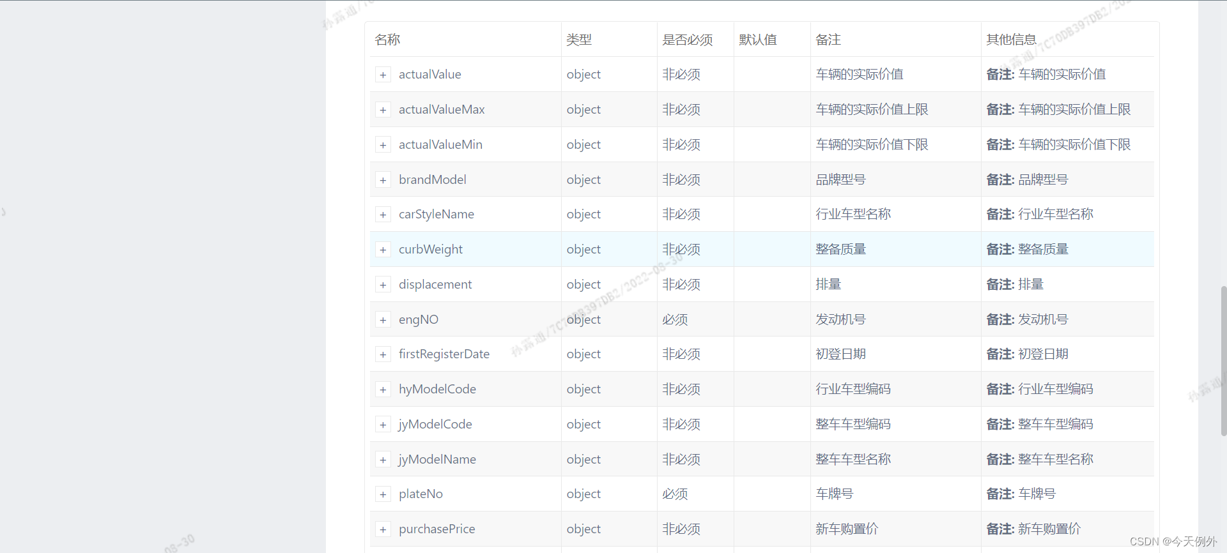Click the 默认值 column header
Viewport: 1227px width, 553px height.
tap(758, 40)
